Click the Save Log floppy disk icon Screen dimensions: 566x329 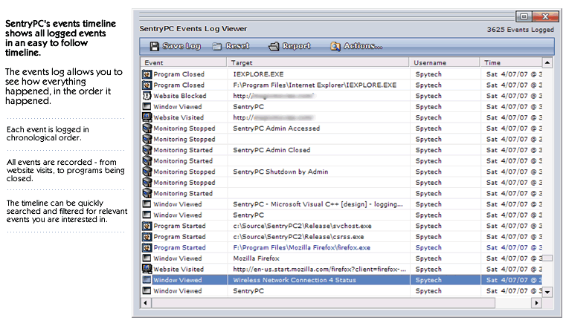click(155, 46)
